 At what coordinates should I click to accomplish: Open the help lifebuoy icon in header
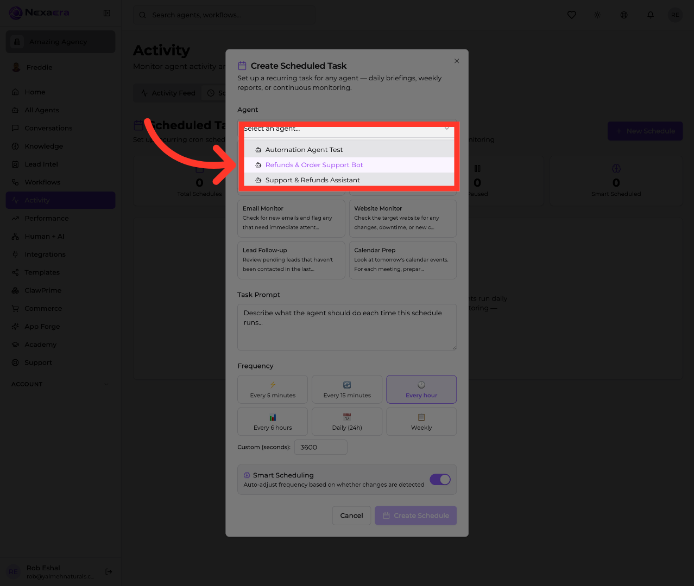pyautogui.click(x=624, y=15)
